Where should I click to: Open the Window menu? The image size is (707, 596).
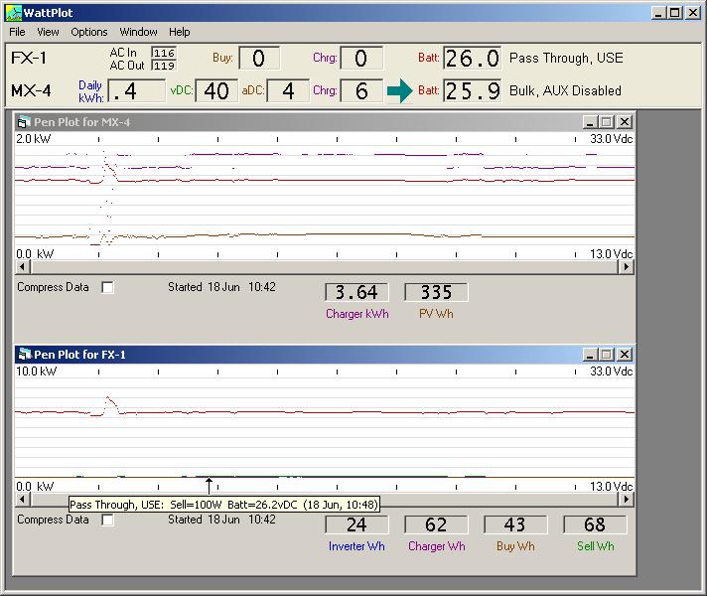(x=138, y=32)
